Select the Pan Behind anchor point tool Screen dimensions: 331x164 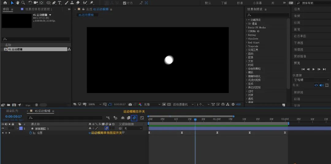click(x=41, y=3)
